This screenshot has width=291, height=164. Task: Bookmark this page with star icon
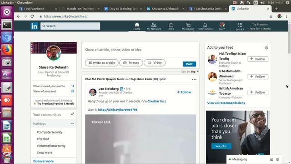click(x=271, y=16)
